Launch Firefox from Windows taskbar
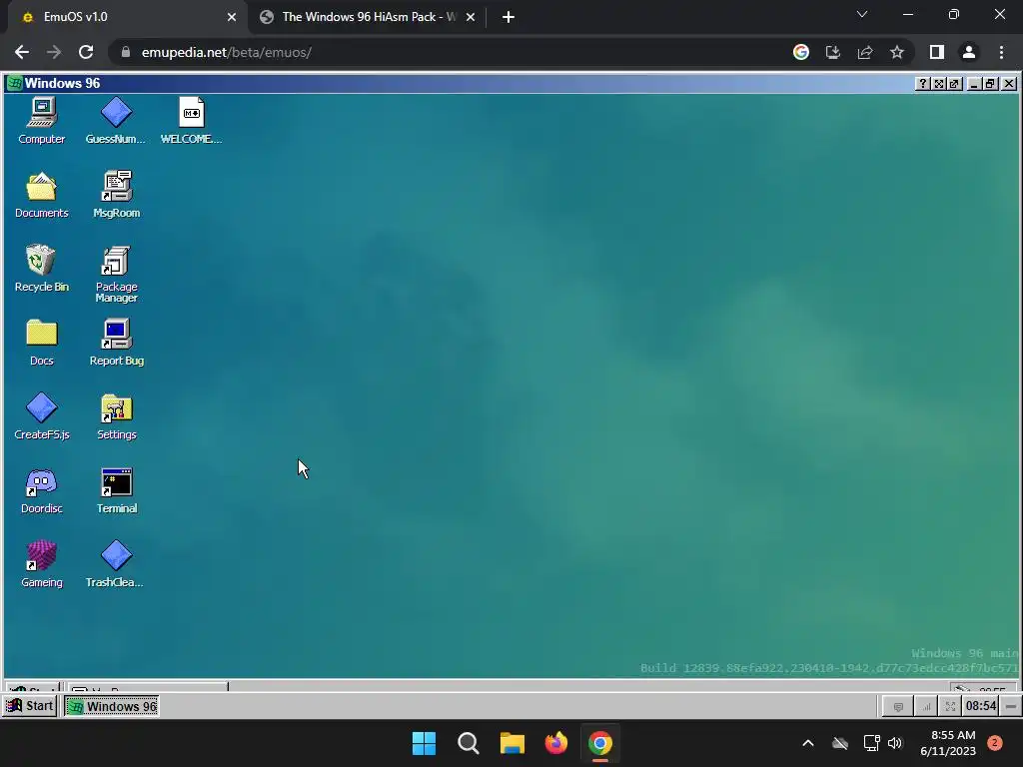The height and width of the screenshot is (767, 1023). pyautogui.click(x=555, y=743)
